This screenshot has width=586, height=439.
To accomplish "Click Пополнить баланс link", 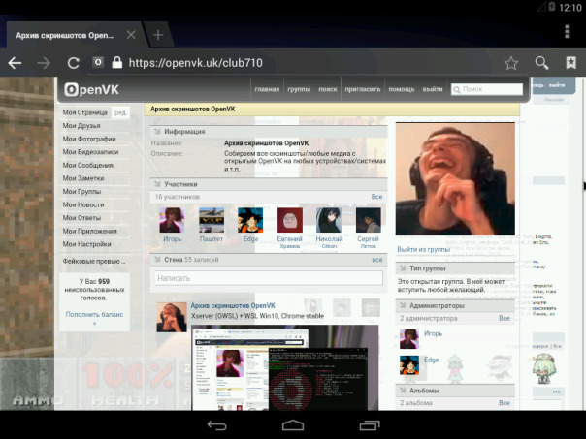I will (94, 315).
